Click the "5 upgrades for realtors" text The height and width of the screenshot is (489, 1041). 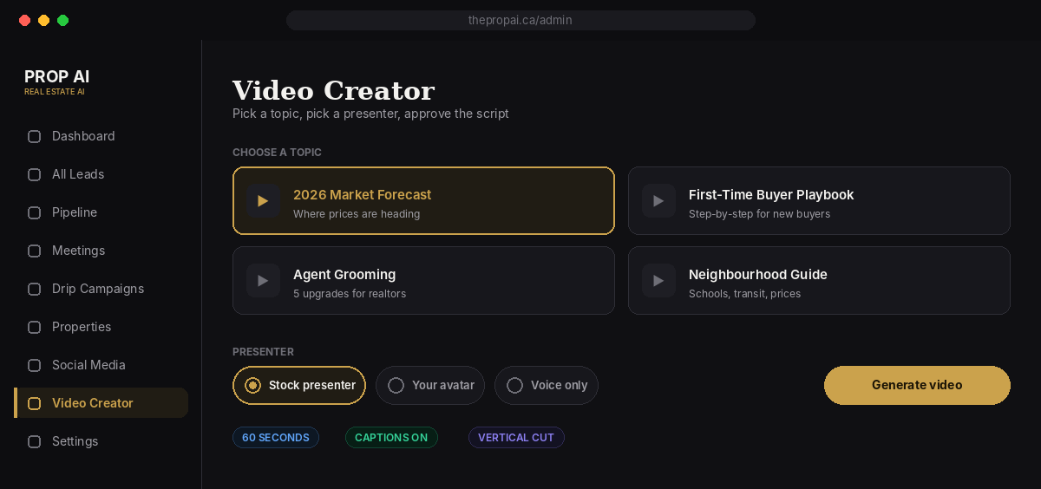click(x=350, y=294)
